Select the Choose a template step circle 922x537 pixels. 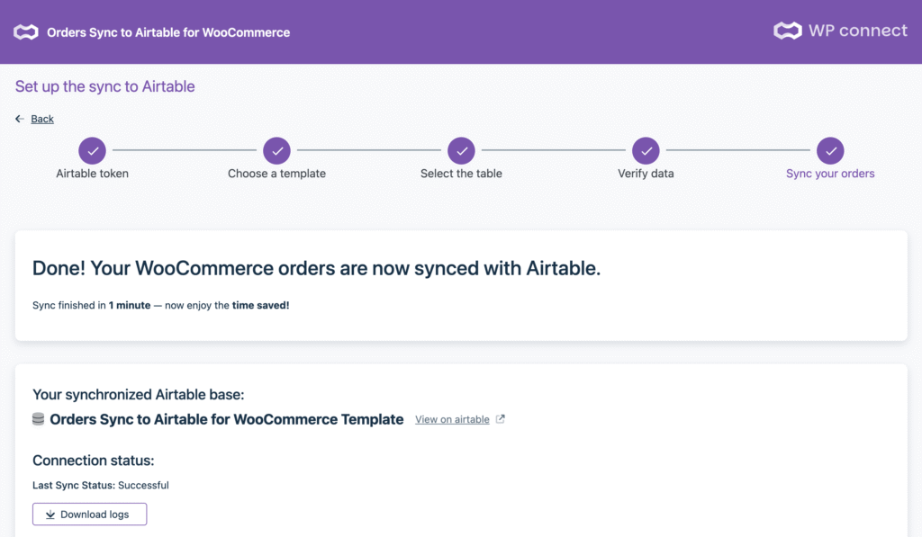276,151
